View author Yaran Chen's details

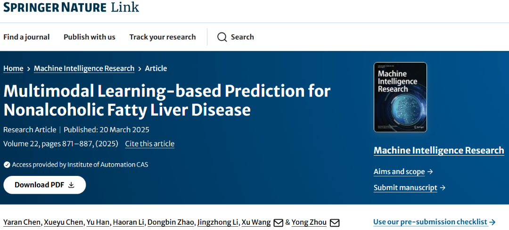click(22, 222)
